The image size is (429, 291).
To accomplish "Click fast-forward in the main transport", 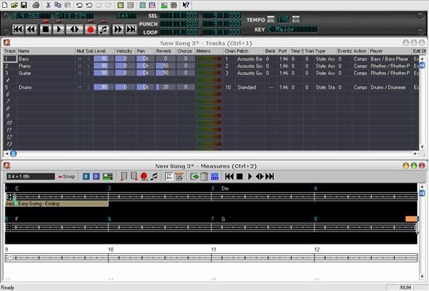I will coord(118,29).
